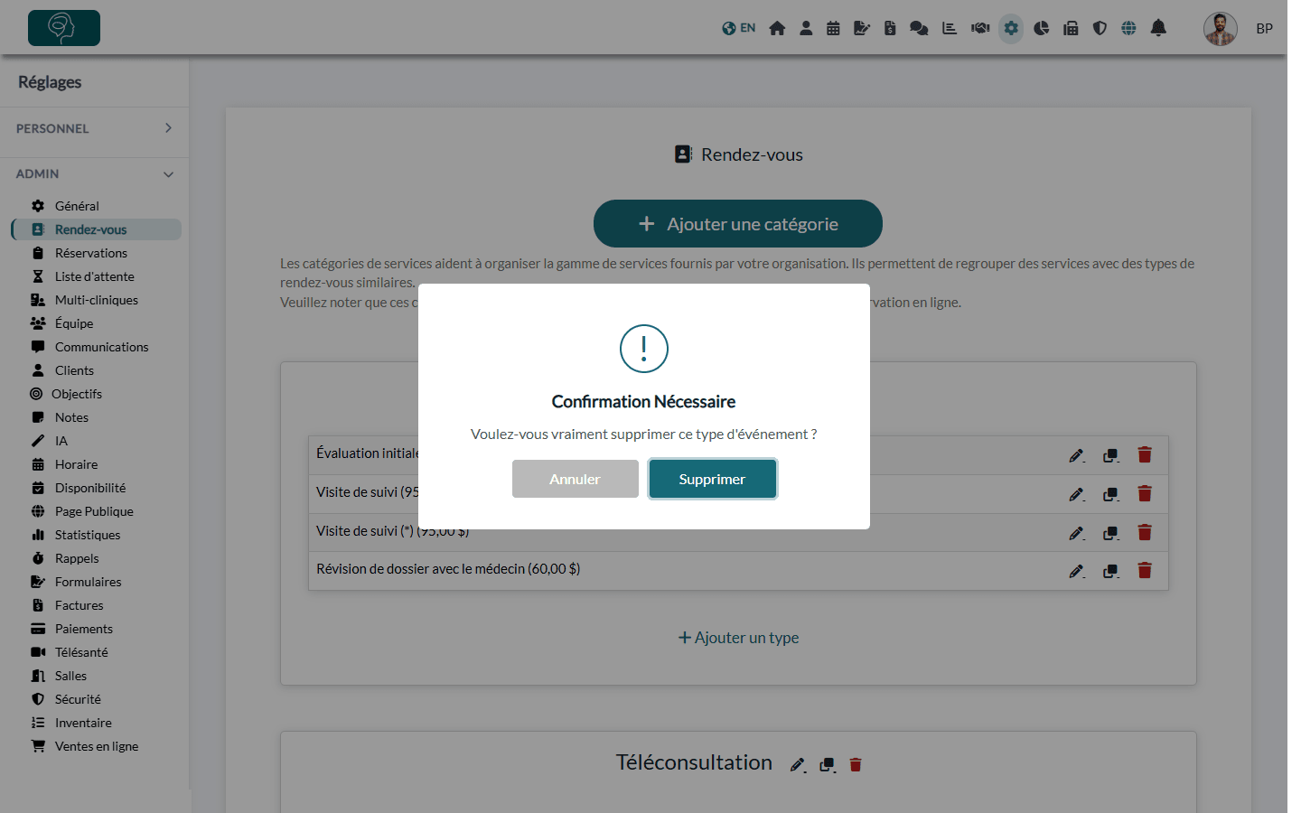
Task: Open the globe icon in top bar
Action: [x=1128, y=28]
